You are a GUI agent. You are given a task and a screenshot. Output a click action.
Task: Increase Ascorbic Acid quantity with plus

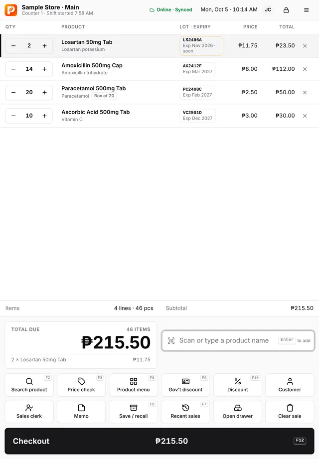coord(44,116)
